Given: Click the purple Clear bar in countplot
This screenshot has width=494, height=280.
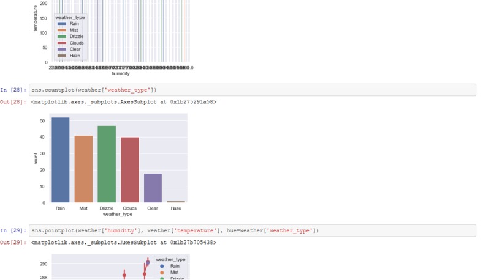Looking at the screenshot, I should point(153,188).
